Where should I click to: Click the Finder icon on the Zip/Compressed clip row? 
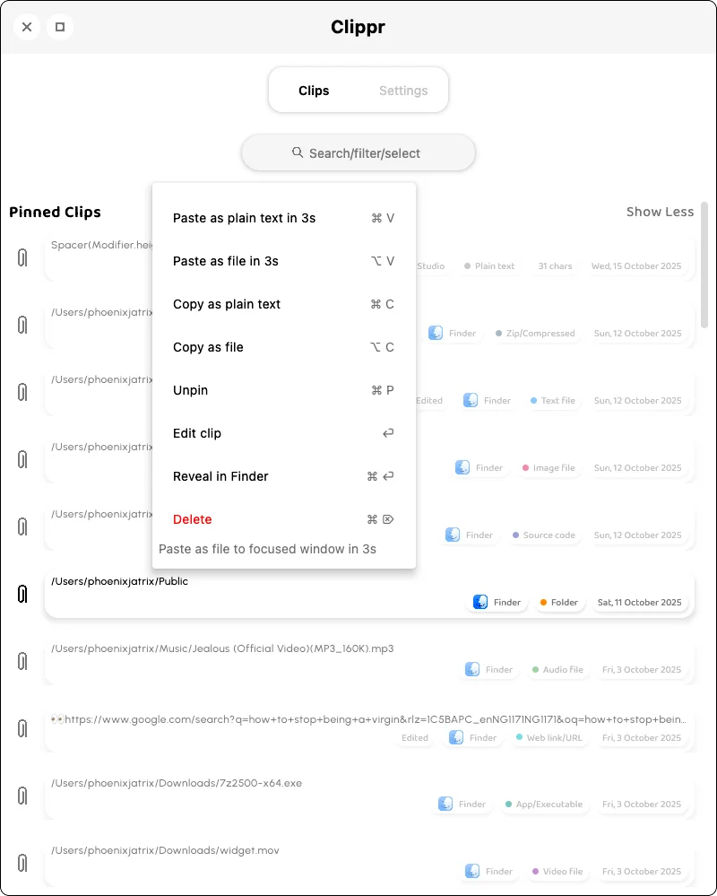436,333
